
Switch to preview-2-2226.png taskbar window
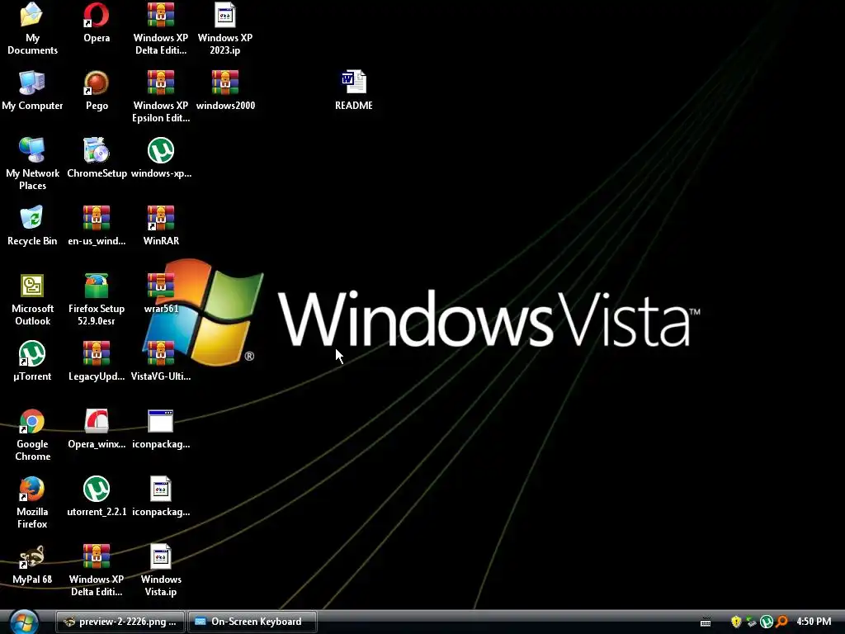click(x=120, y=622)
